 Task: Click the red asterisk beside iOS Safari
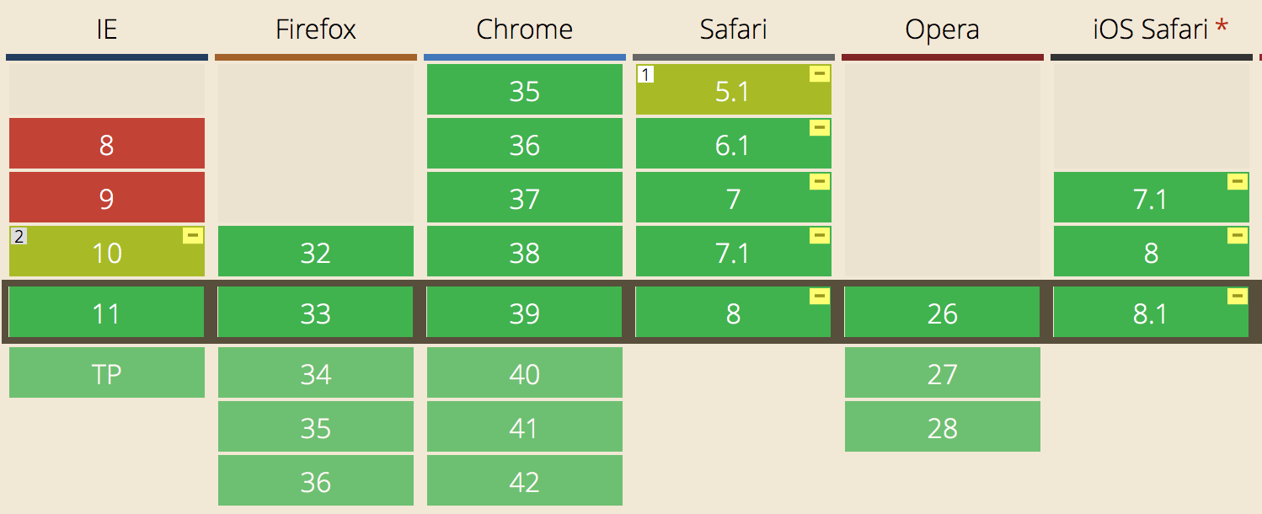coord(1221,28)
